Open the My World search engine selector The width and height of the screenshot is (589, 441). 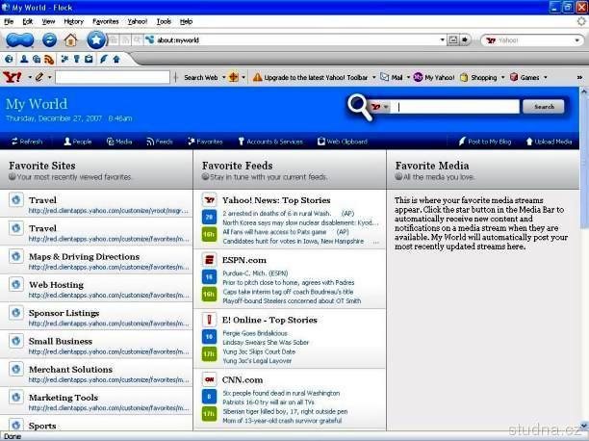[379, 107]
